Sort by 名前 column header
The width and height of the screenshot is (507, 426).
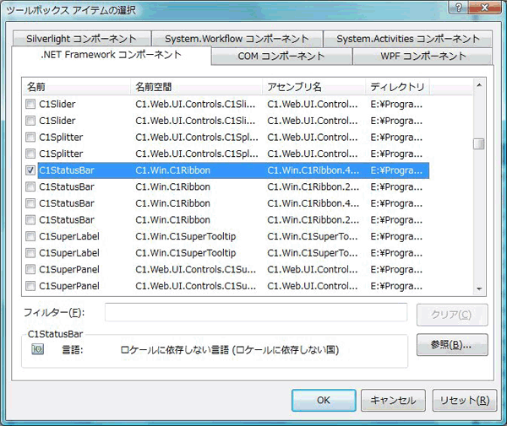coord(76,87)
